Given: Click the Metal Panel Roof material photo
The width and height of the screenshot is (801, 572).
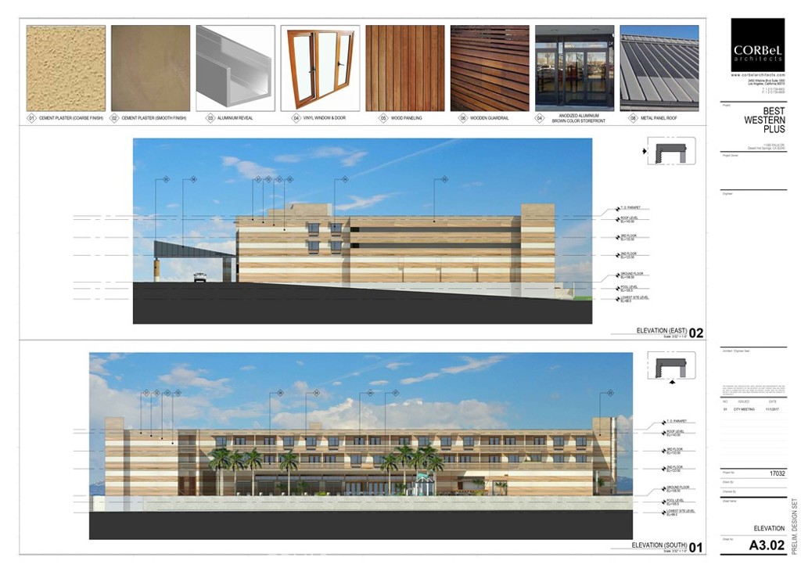Looking at the screenshot, I should (659, 68).
